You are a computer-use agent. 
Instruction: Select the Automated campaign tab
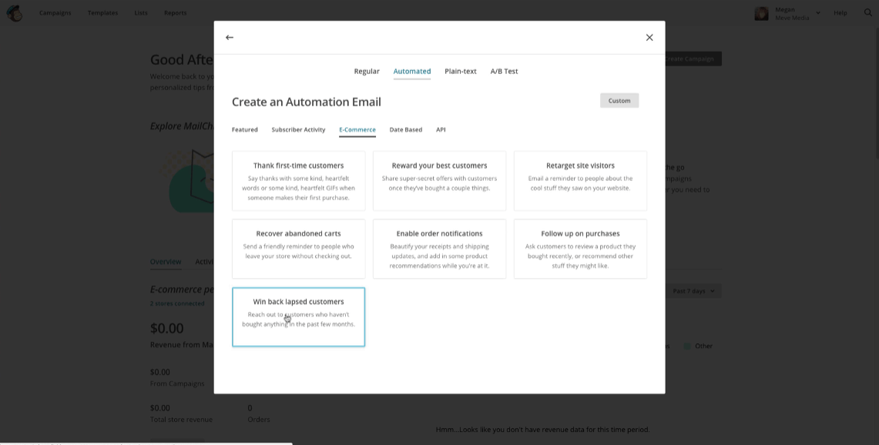[x=412, y=71]
